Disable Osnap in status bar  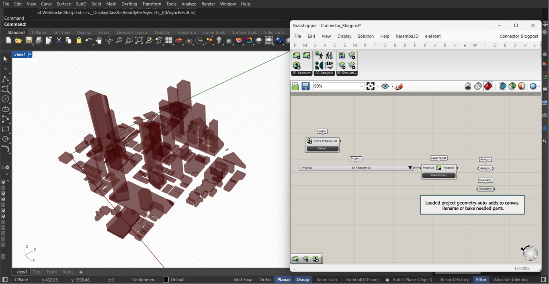[x=303, y=280]
